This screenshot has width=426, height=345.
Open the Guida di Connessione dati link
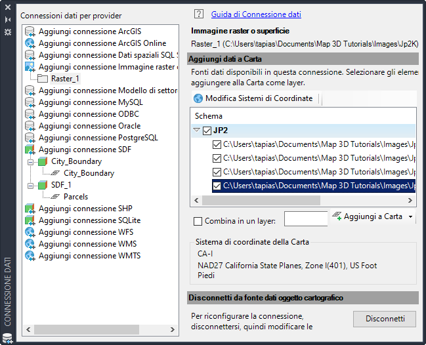click(x=256, y=14)
